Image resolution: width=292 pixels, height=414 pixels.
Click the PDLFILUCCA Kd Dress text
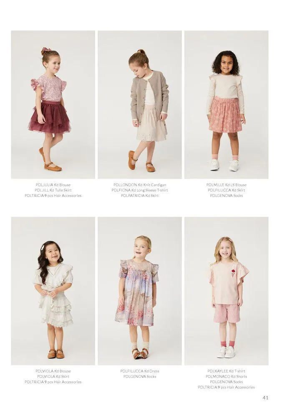(140, 371)
